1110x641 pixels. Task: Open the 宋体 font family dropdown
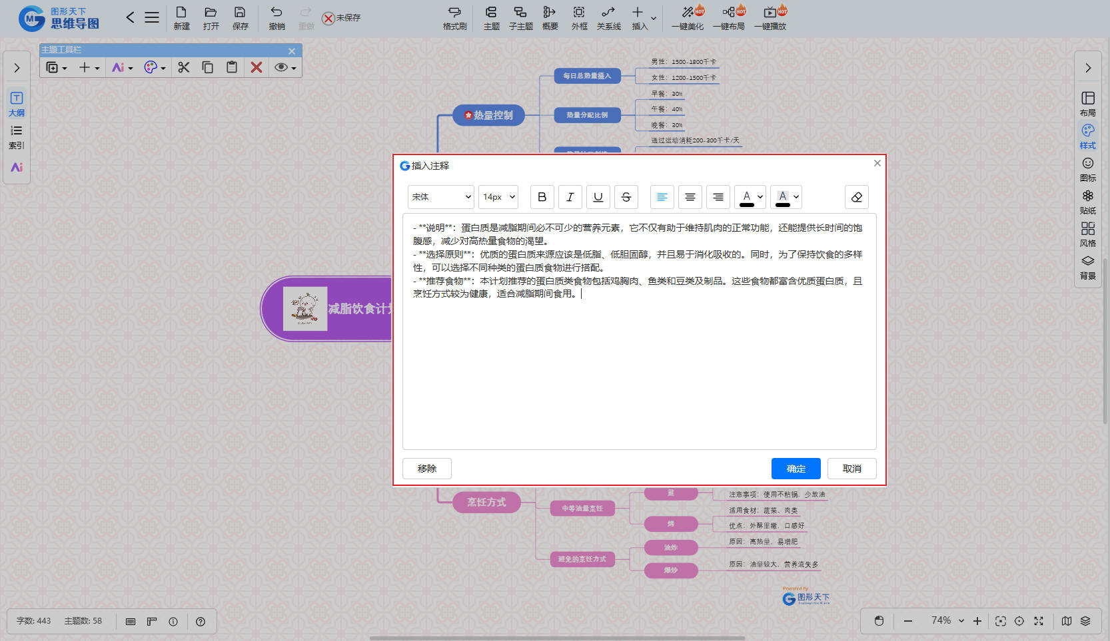(440, 197)
